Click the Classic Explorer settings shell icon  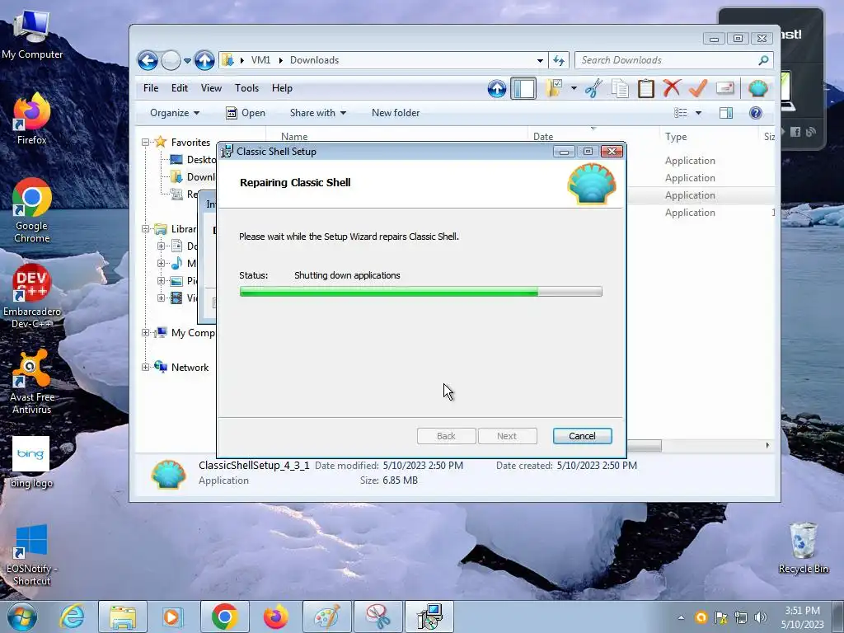click(x=758, y=88)
